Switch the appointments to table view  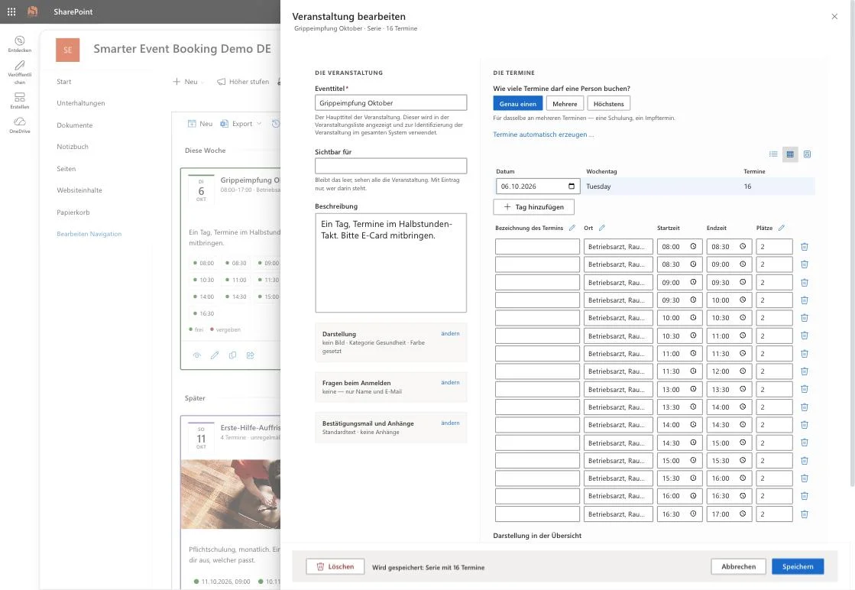click(790, 154)
